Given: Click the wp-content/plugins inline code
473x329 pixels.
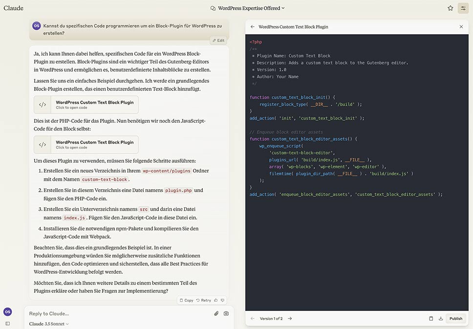Looking at the screenshot, I should point(167,171).
